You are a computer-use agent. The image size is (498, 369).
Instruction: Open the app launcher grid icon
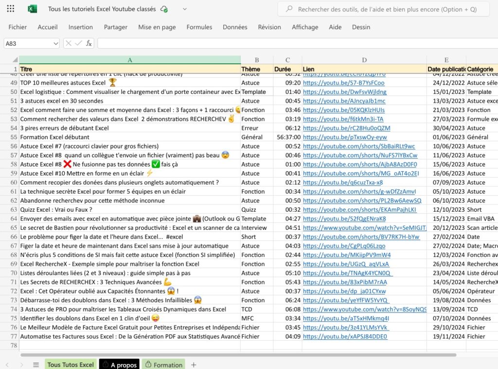[x=11, y=9]
